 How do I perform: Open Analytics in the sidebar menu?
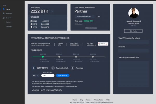[9, 14]
